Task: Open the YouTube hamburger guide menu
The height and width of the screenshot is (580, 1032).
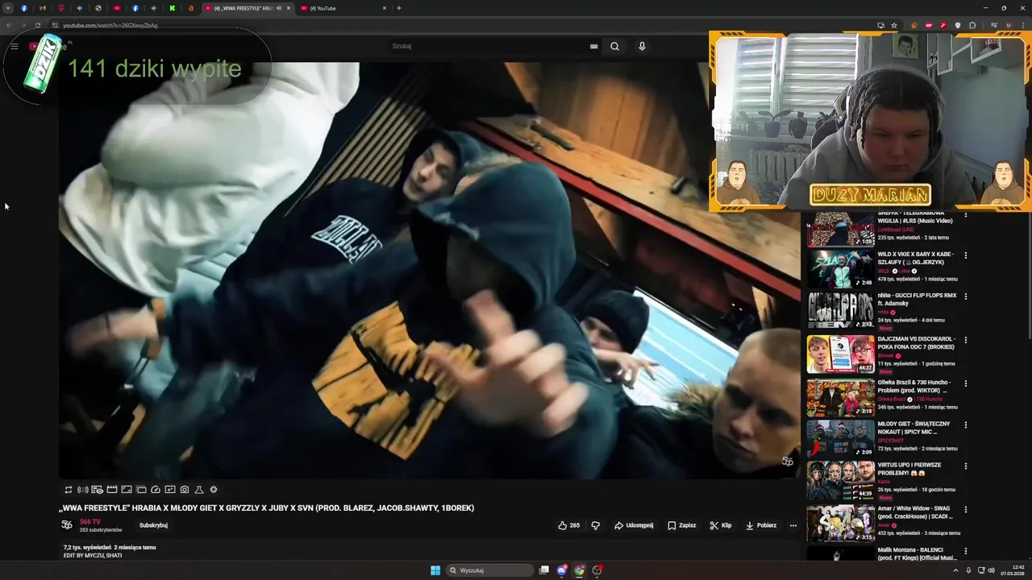Action: [x=15, y=46]
